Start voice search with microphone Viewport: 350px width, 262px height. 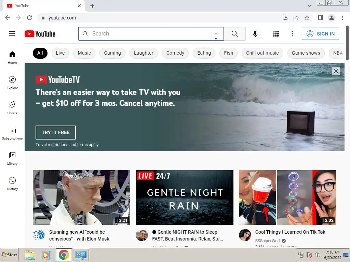pyautogui.click(x=255, y=34)
